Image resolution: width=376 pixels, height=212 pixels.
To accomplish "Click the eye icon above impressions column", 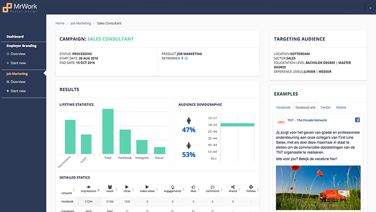I will (x=88, y=187).
